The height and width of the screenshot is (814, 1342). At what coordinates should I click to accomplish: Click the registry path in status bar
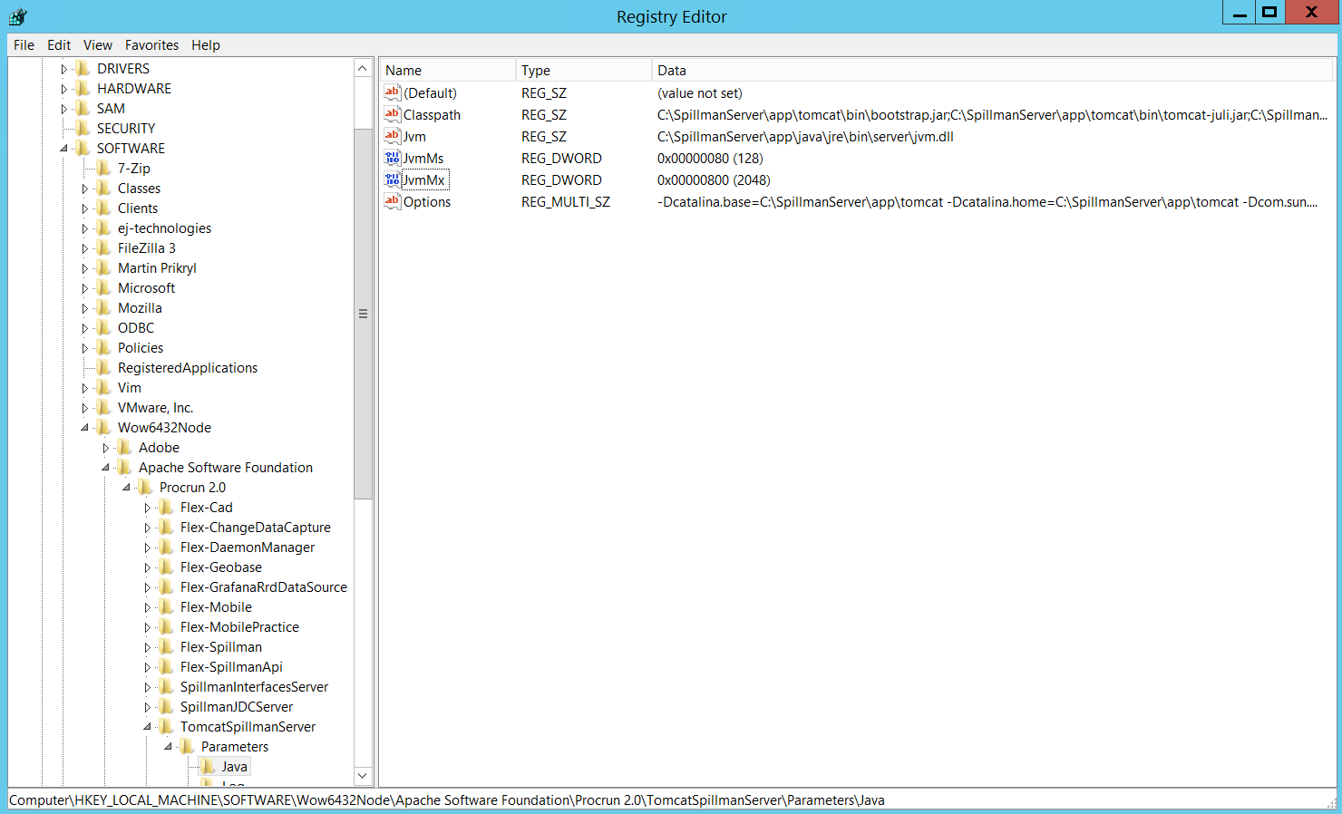pyautogui.click(x=447, y=800)
